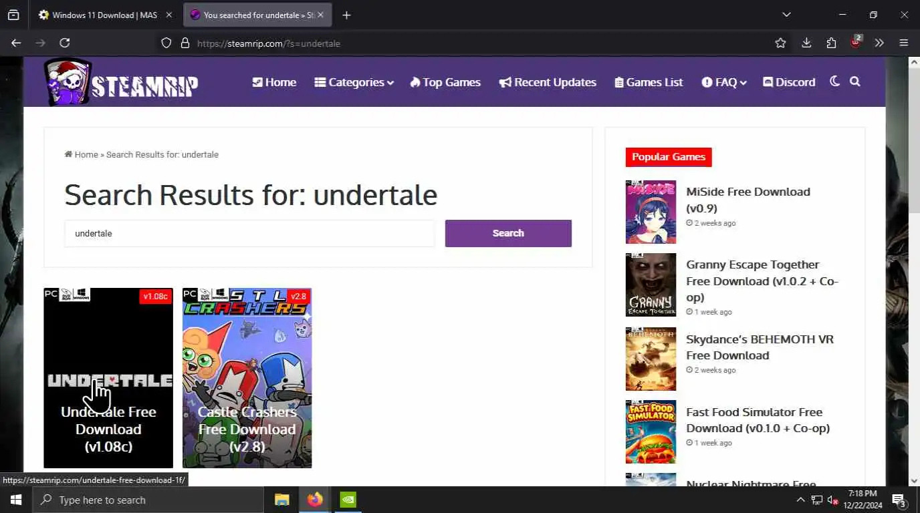Click the MiSide thumbnail image
This screenshot has width=920, height=513.
click(x=651, y=212)
